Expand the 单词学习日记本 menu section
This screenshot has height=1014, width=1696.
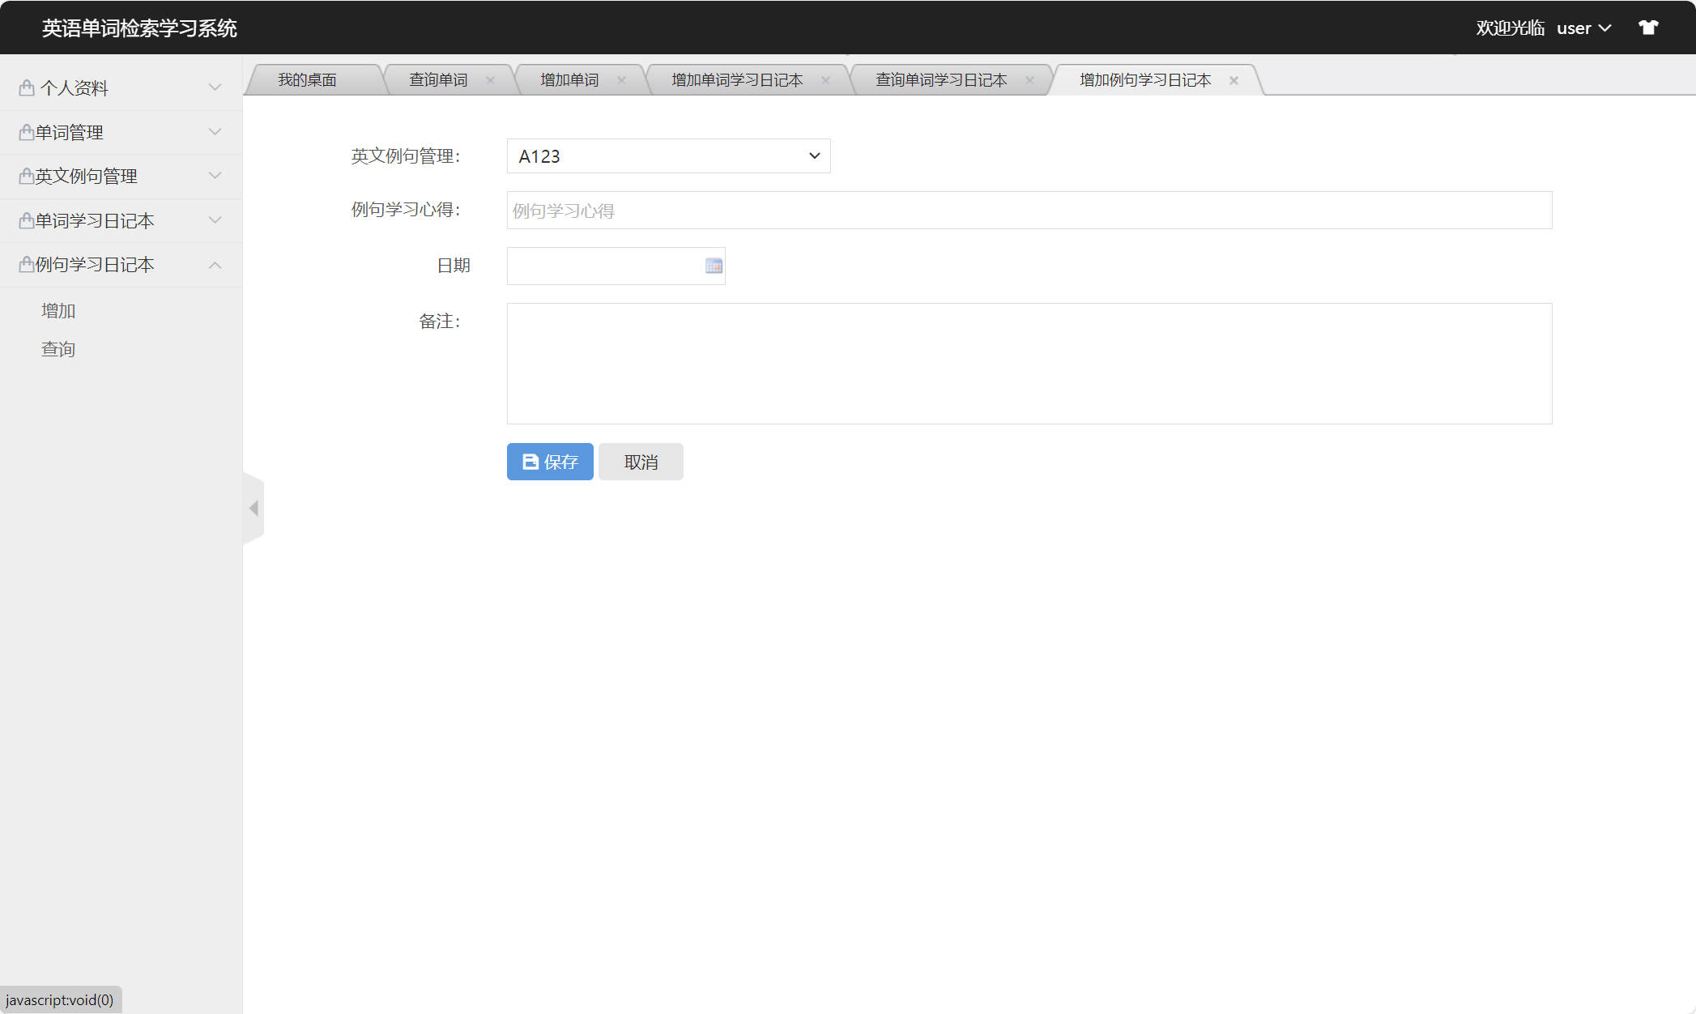[214, 219]
